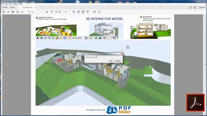Toggle the Model Tree panel
The image size is (207, 116).
tap(86, 38)
